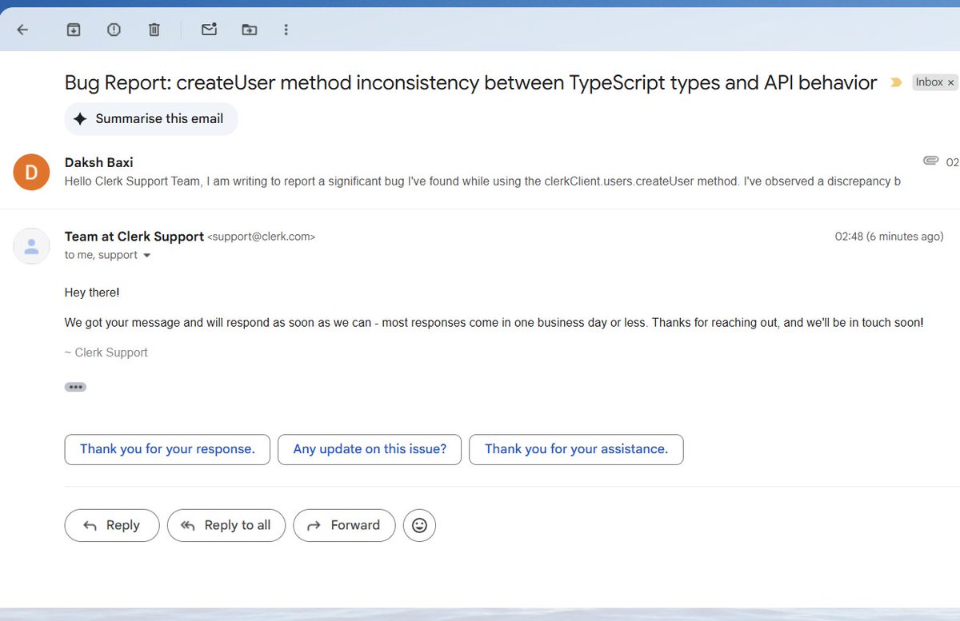Archive this email conversation
The image size is (960, 621).
(73, 30)
